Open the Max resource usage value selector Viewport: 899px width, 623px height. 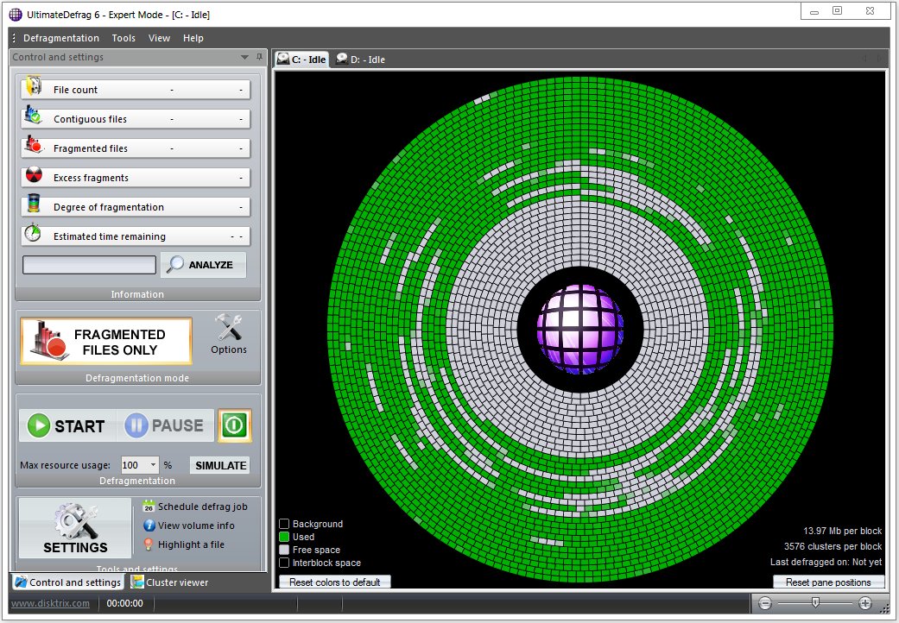tap(151, 464)
